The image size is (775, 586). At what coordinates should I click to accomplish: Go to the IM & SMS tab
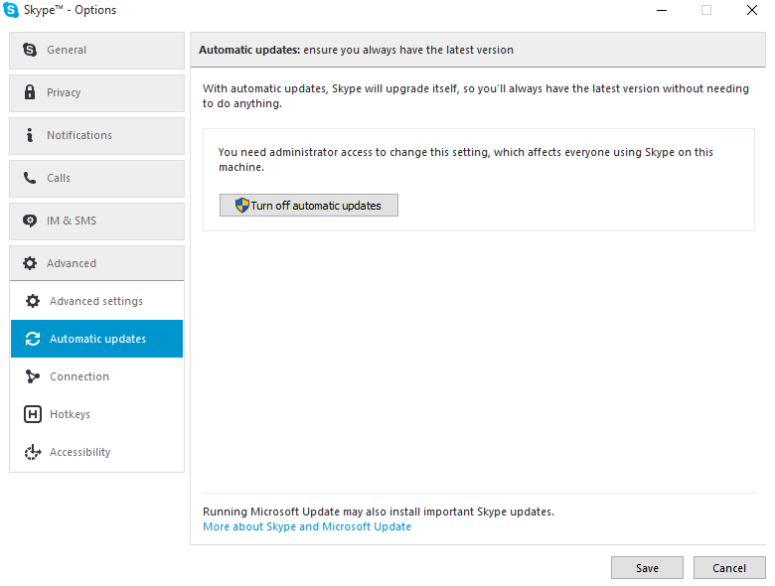[97, 221]
